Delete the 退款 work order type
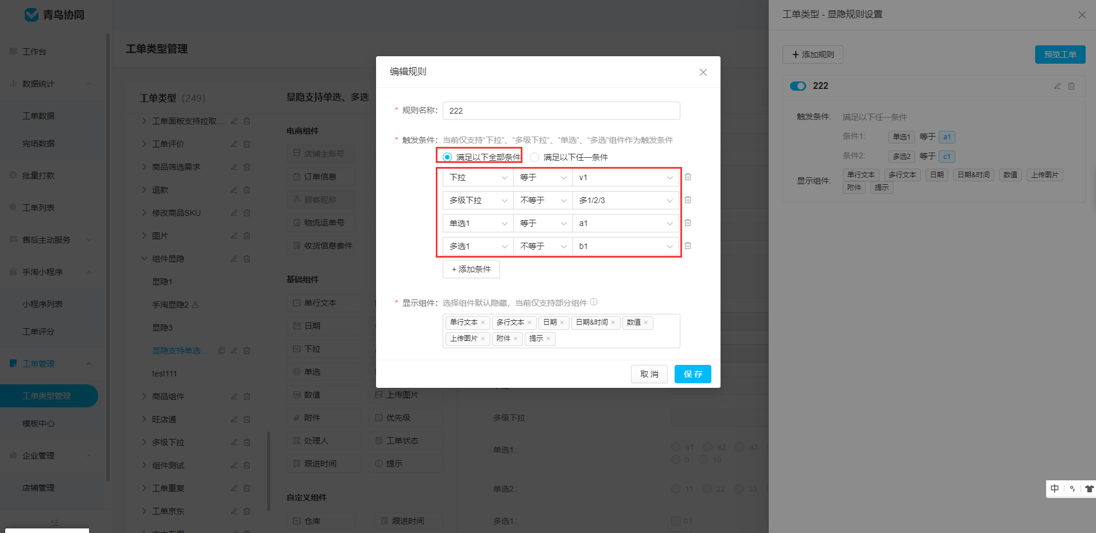1096x533 pixels. click(247, 190)
